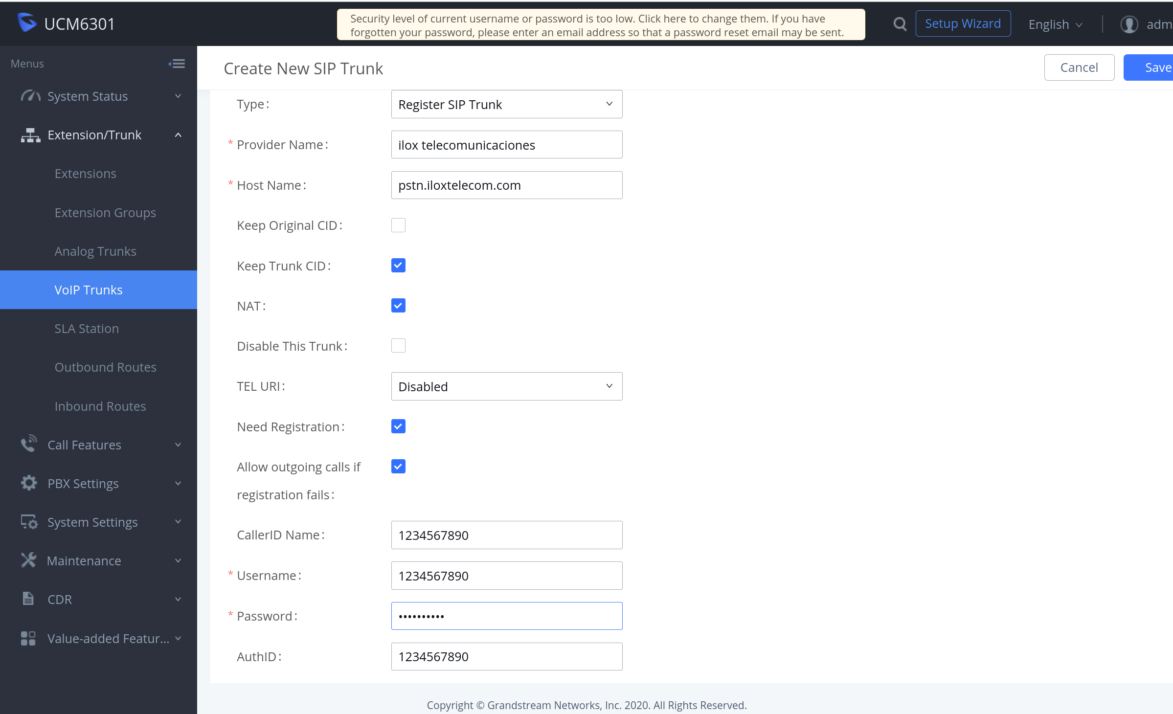Screen dimensions: 1173x714
Task: Select Extensions in the sidebar menu
Action: coord(86,173)
